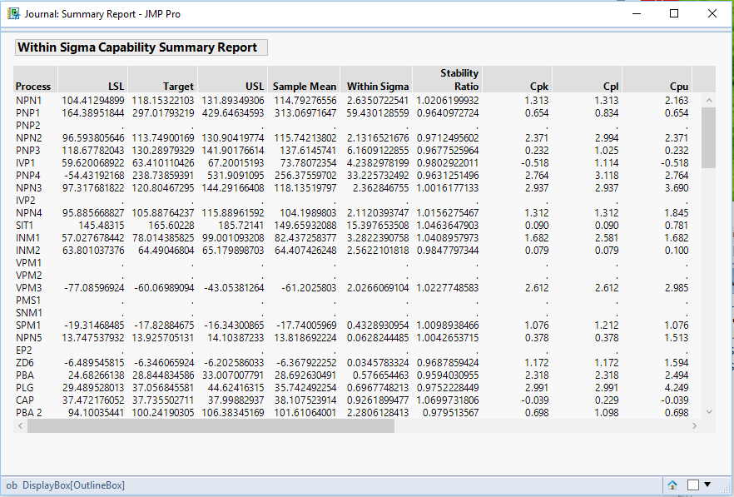Image resolution: width=734 pixels, height=497 pixels.
Task: Select the IVP1 process row label
Action: point(25,163)
